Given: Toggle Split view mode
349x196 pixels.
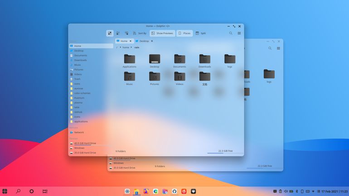Looking at the screenshot, I should click(201, 33).
